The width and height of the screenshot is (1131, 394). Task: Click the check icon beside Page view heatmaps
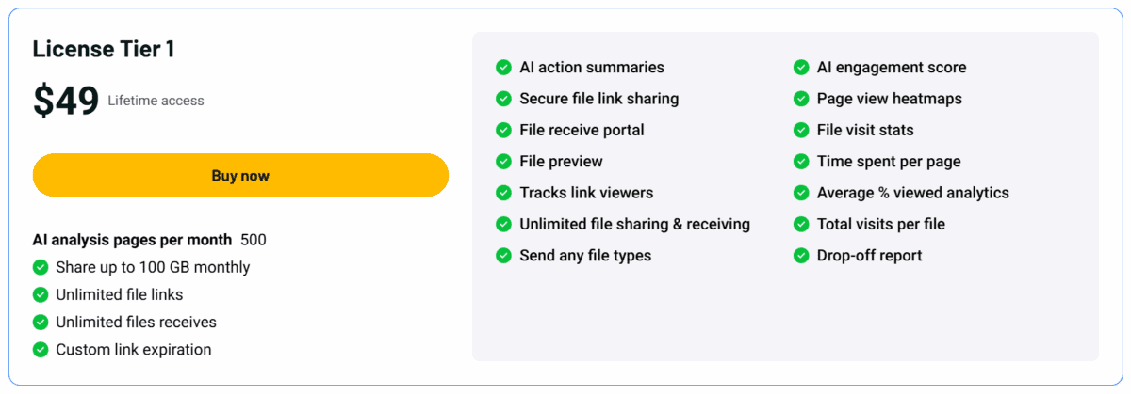click(x=801, y=99)
